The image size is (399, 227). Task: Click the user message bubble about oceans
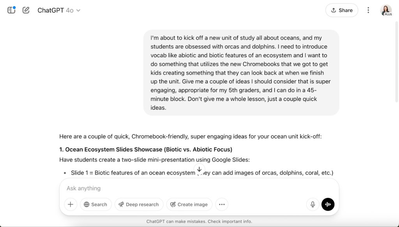(x=241, y=73)
